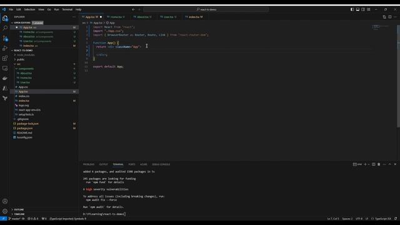Click the kill terminal trash icon
Viewport: 400px width, 225px height.
[379, 164]
